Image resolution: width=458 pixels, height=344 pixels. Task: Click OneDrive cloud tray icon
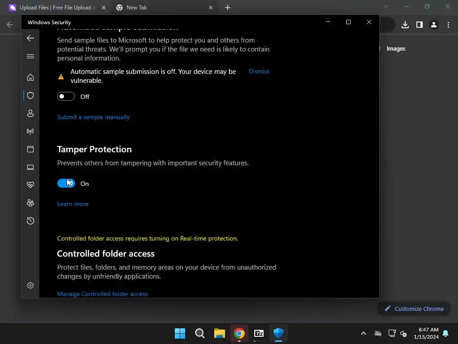pos(378,333)
